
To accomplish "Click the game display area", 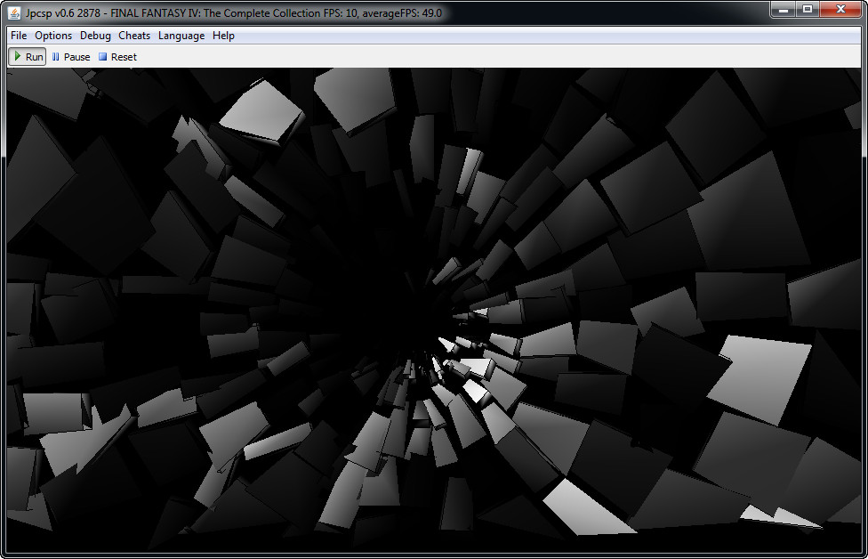I will click(x=434, y=310).
